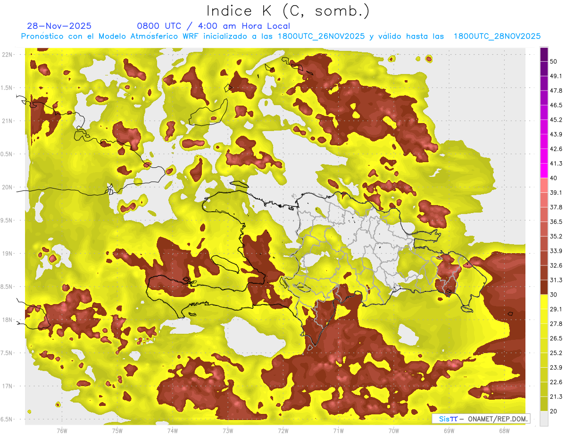Click the '43.9' colorbar value
This screenshot has width=566, height=437.
[557, 134]
